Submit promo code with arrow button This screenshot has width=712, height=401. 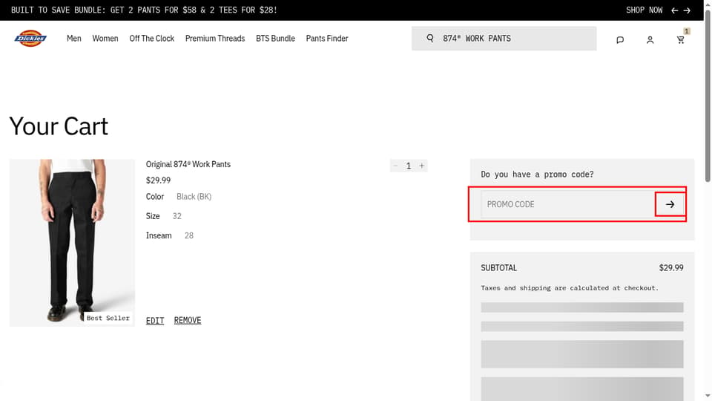[670, 204]
